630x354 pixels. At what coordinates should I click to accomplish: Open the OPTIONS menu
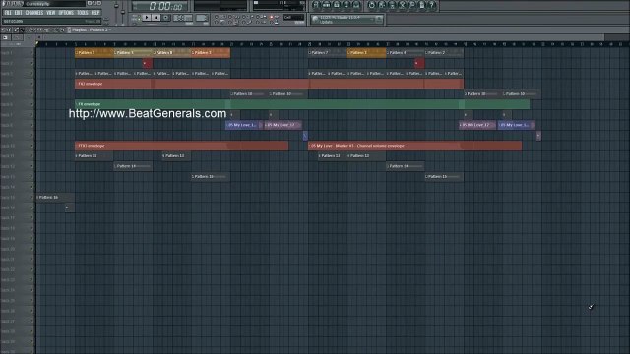66,13
